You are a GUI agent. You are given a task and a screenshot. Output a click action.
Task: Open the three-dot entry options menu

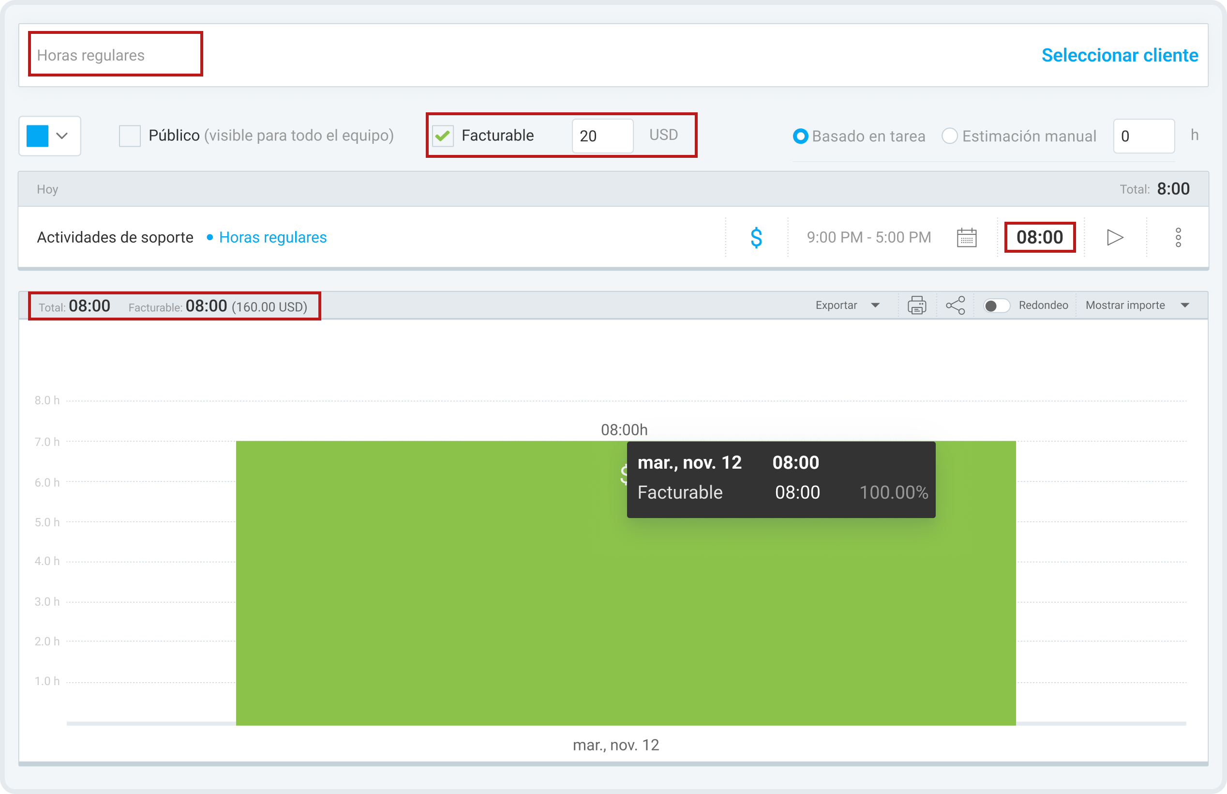click(x=1178, y=238)
